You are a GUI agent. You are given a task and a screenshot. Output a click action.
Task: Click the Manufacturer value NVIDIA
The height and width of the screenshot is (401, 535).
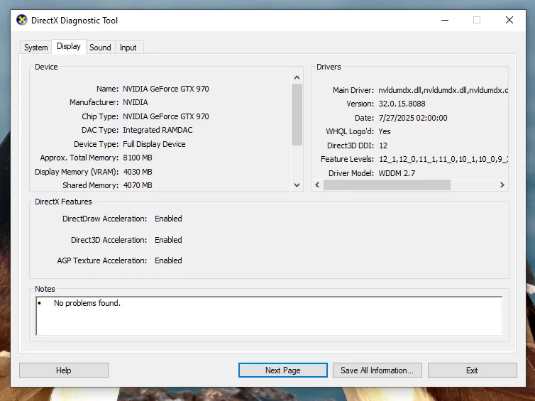pyautogui.click(x=136, y=102)
